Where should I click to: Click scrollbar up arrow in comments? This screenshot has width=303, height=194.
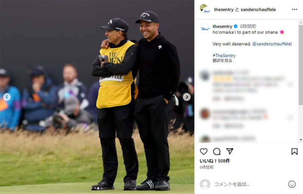(301, 22)
